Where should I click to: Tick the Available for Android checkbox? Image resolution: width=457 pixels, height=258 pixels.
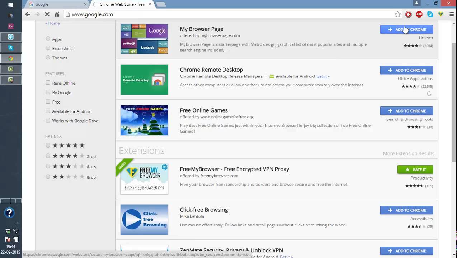click(48, 111)
